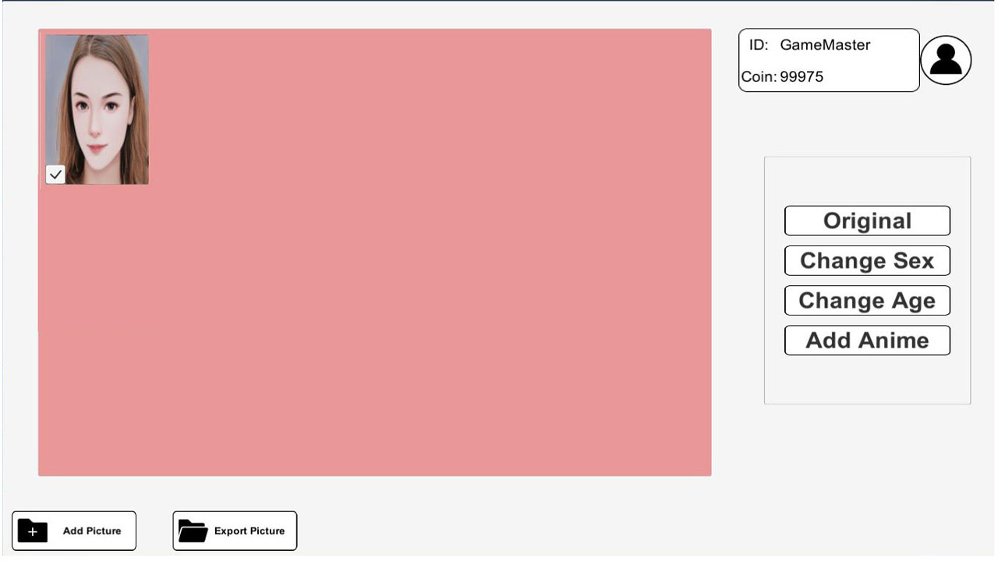Choose the Change Age option

tap(867, 300)
